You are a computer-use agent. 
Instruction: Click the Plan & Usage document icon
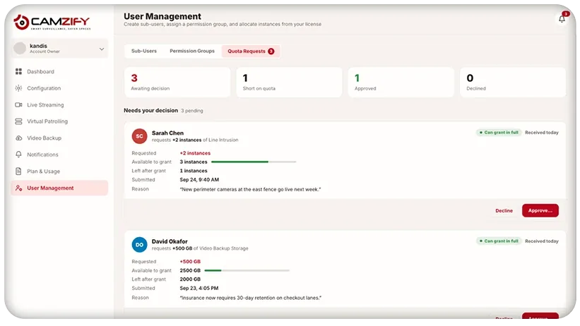click(x=18, y=171)
